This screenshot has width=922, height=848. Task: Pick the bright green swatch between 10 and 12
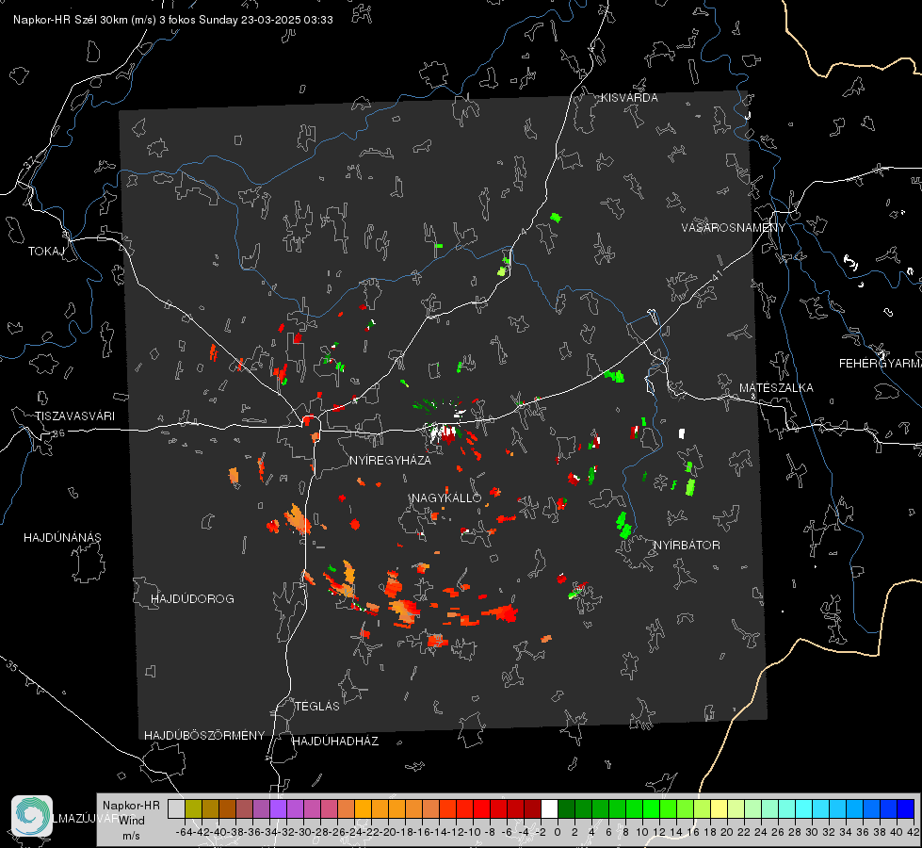[x=651, y=808]
